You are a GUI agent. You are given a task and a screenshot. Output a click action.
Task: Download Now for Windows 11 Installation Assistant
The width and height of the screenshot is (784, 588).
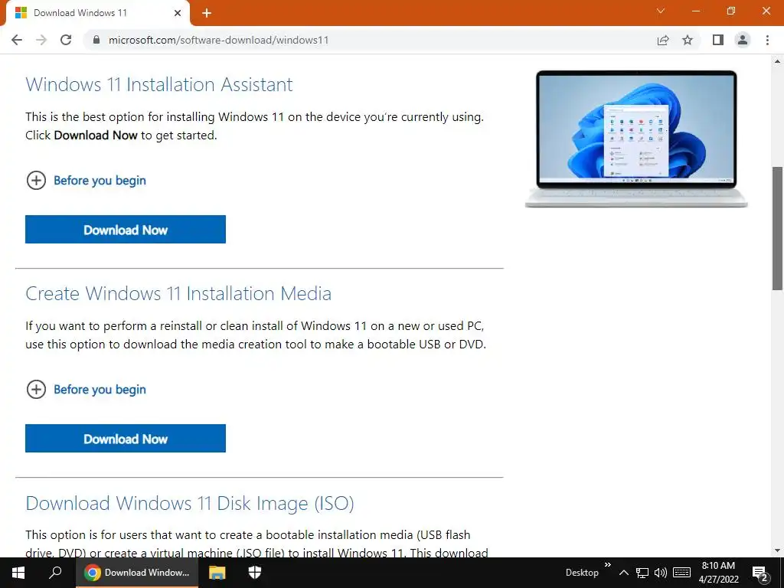click(x=126, y=230)
